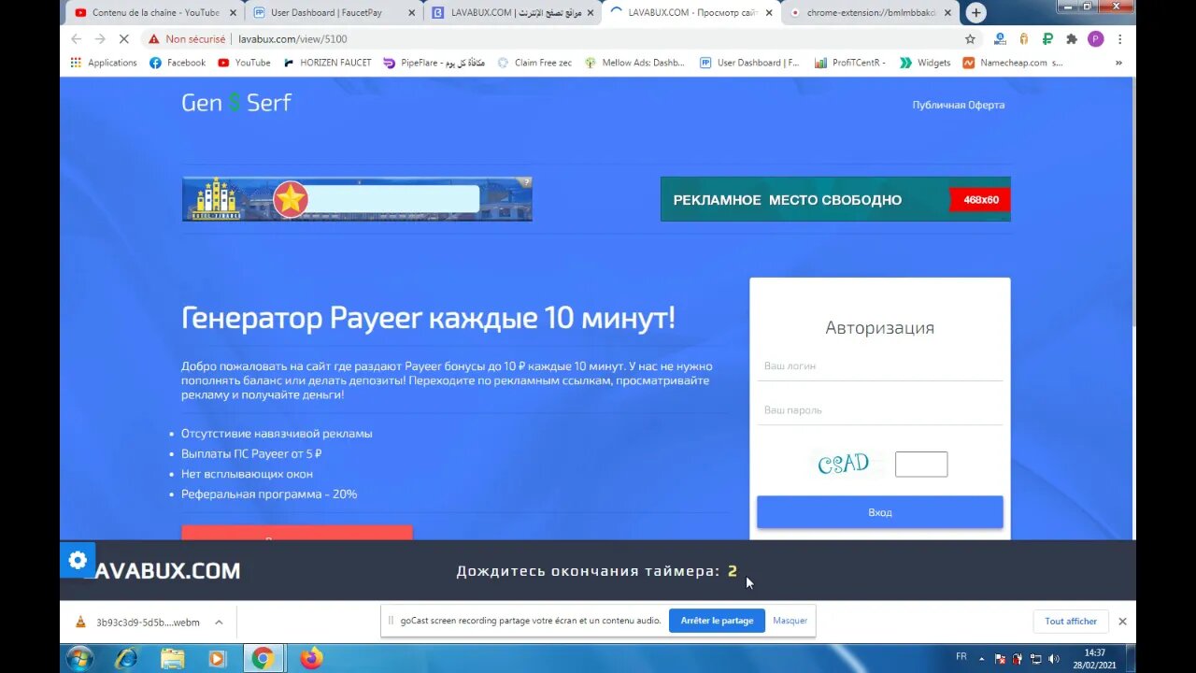1196x673 pixels.
Task: Click the page vertical scrollbar
Action: pyautogui.click(x=1136, y=201)
